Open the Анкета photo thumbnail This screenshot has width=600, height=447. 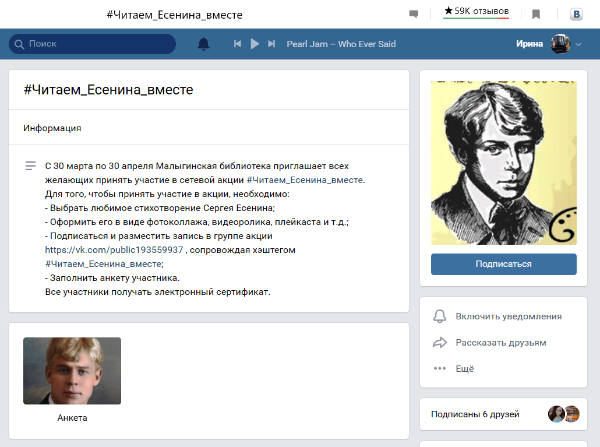(72, 371)
